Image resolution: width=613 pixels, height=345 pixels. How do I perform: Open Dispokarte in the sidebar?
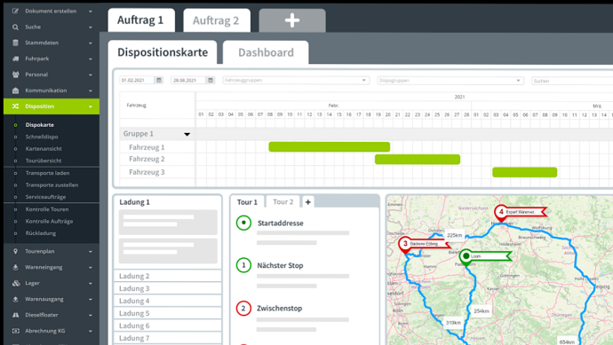(x=39, y=125)
